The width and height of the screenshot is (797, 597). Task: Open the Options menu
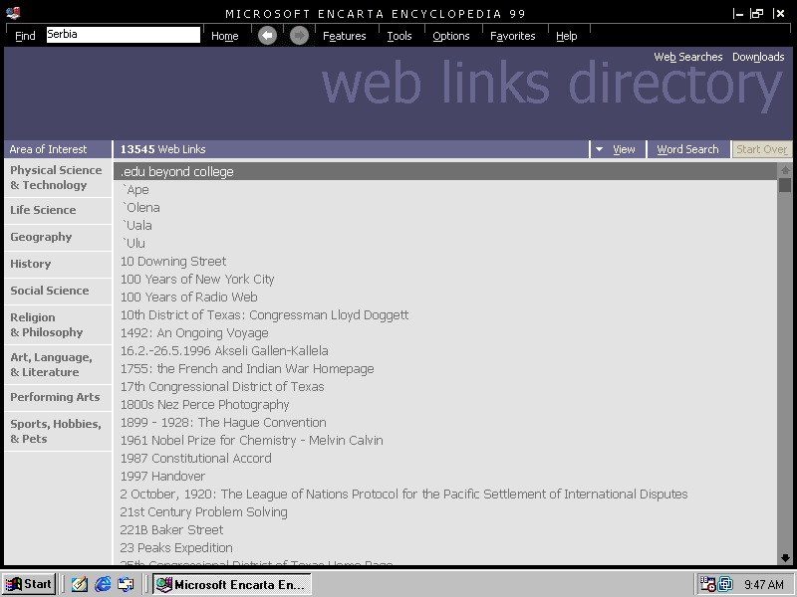(x=451, y=36)
